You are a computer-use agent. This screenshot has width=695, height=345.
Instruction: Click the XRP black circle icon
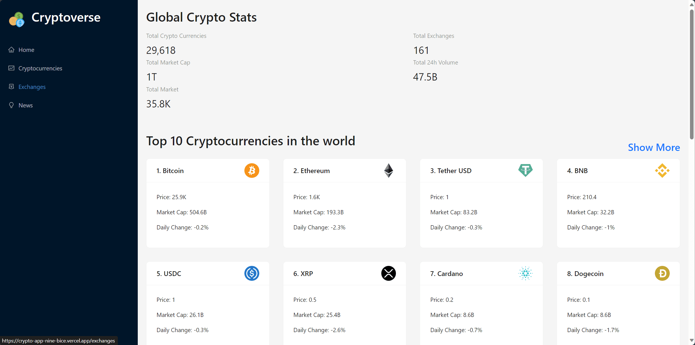(x=388, y=273)
